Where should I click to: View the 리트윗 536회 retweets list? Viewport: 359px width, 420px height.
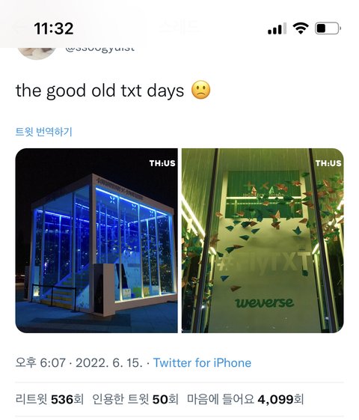point(49,399)
